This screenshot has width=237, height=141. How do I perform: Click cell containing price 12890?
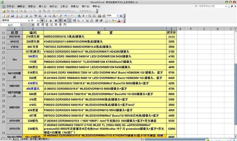tap(171, 129)
